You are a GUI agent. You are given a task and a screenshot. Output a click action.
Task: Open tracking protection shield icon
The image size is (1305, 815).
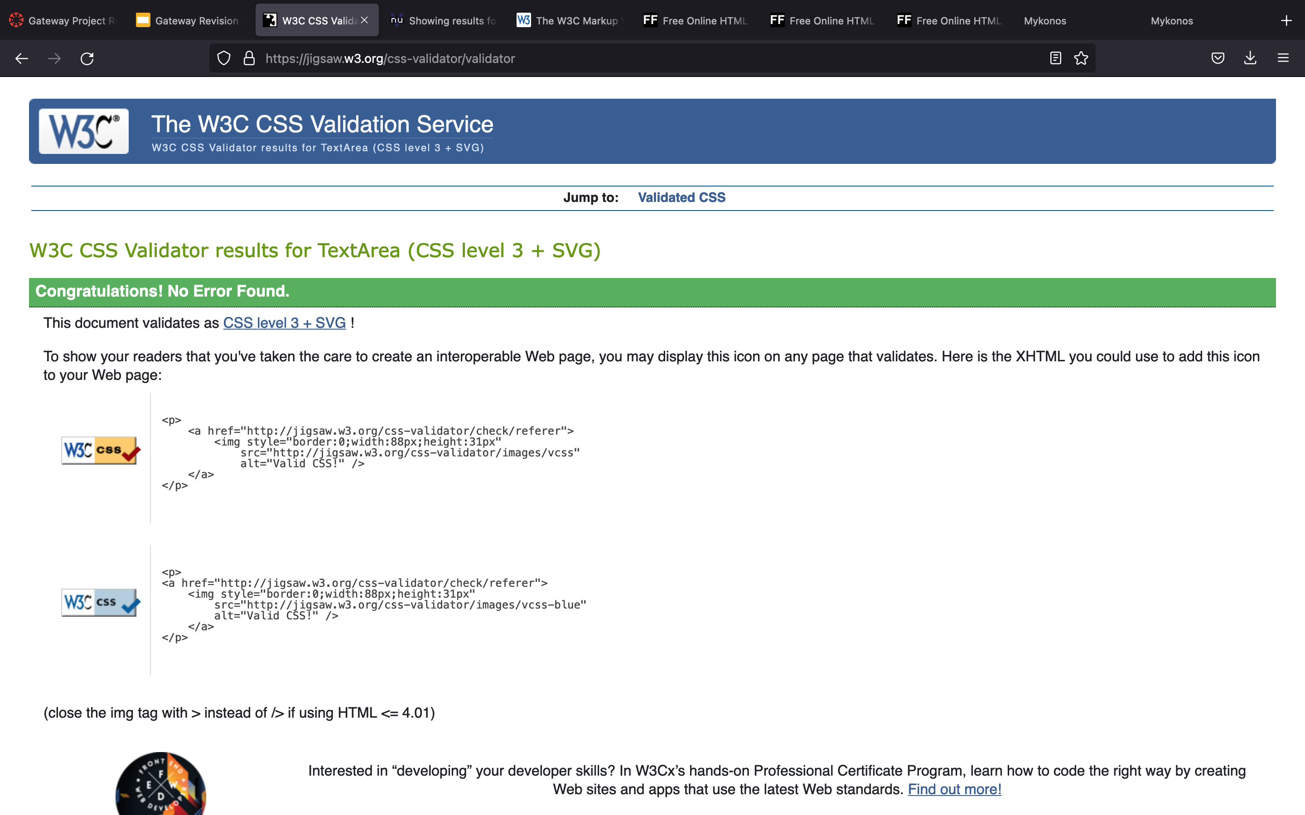pyautogui.click(x=224, y=58)
